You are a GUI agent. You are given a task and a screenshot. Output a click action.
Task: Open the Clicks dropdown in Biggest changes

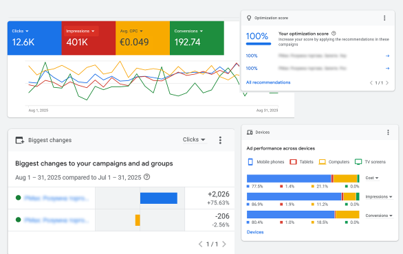(194, 139)
